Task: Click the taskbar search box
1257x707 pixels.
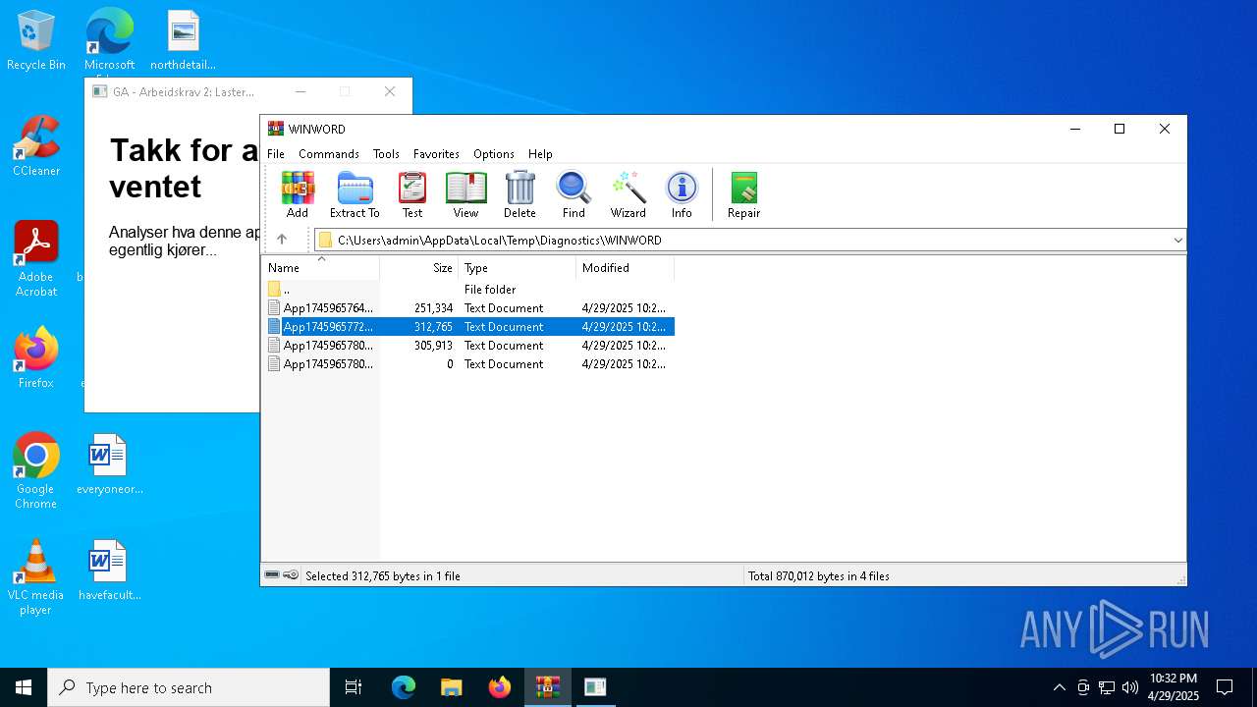Action: pos(189,687)
